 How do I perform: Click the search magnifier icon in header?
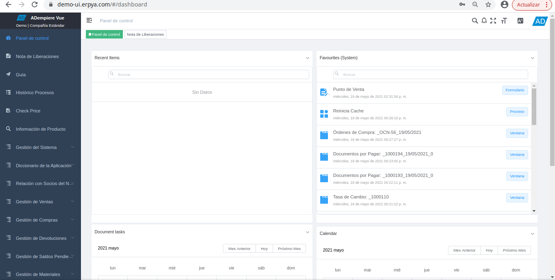click(475, 21)
